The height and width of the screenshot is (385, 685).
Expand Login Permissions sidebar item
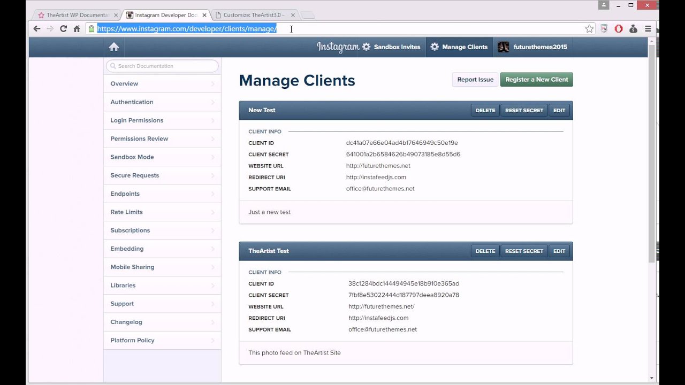click(162, 120)
